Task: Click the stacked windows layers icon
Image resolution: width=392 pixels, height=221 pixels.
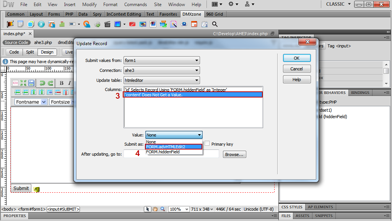Action: click(163, 24)
